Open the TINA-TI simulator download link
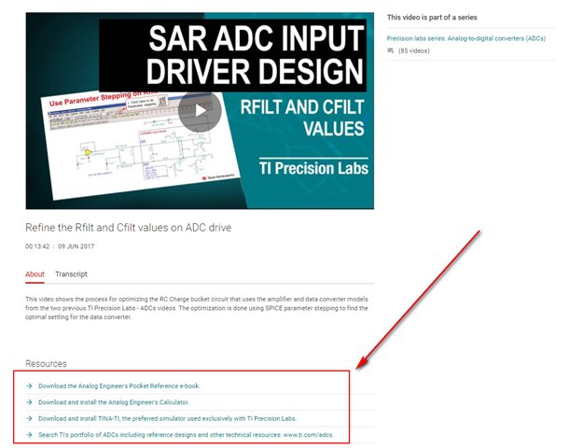The image size is (569, 448). tap(167, 418)
